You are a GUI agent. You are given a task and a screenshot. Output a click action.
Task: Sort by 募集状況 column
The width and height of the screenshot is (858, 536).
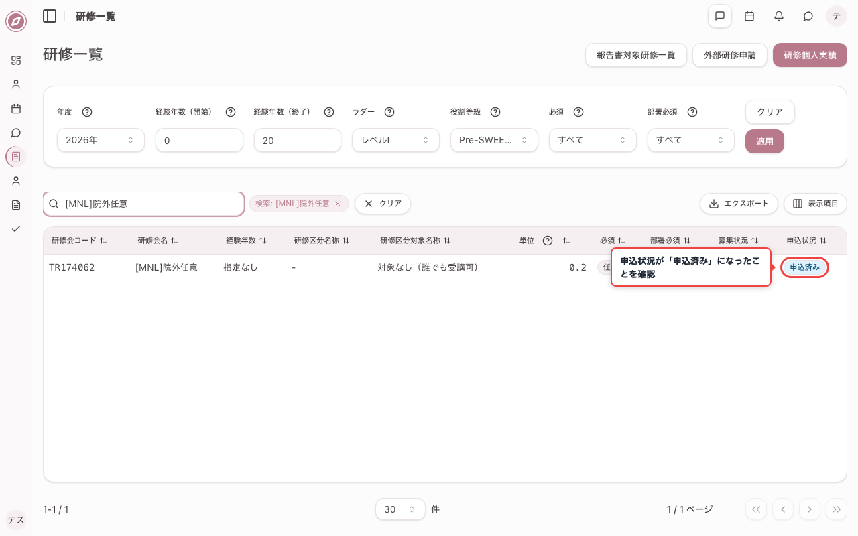coord(738,241)
